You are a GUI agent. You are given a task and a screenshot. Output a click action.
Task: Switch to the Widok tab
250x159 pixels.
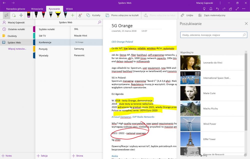coord(69,9)
